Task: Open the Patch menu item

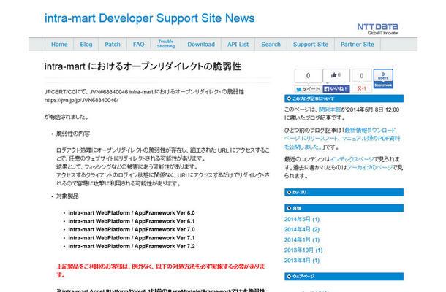Action: point(113,45)
